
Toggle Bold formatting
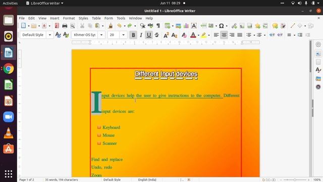[133, 35]
